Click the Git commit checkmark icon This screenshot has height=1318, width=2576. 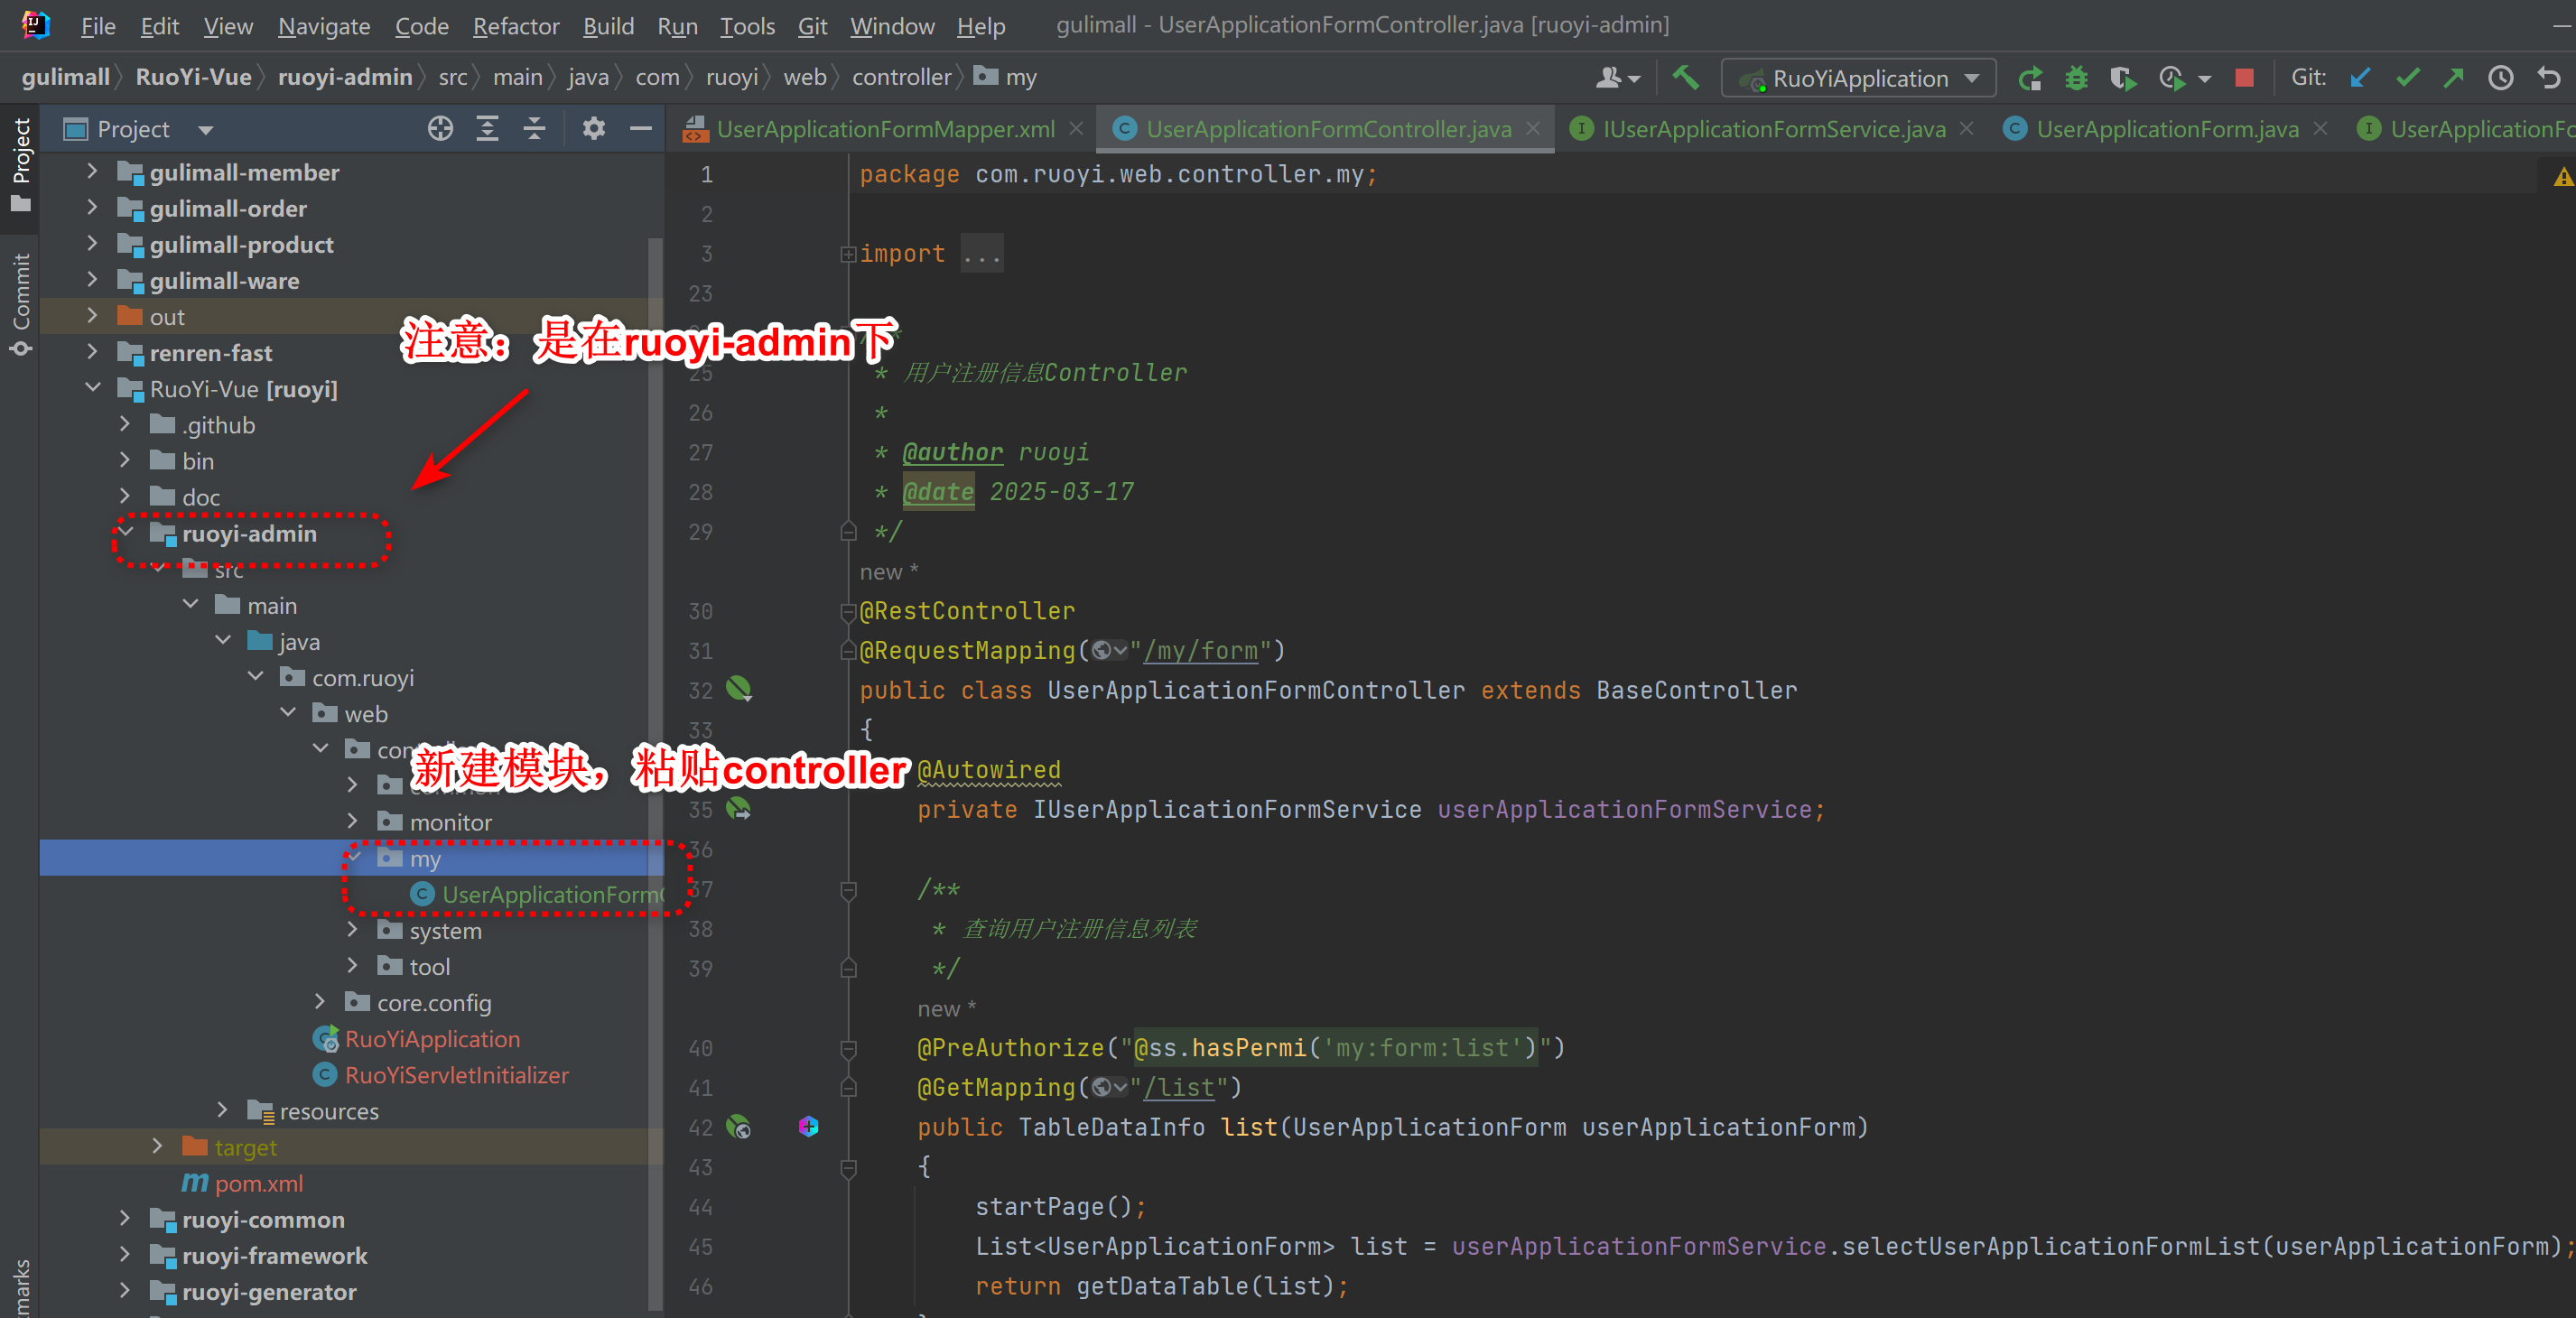pos(2408,78)
